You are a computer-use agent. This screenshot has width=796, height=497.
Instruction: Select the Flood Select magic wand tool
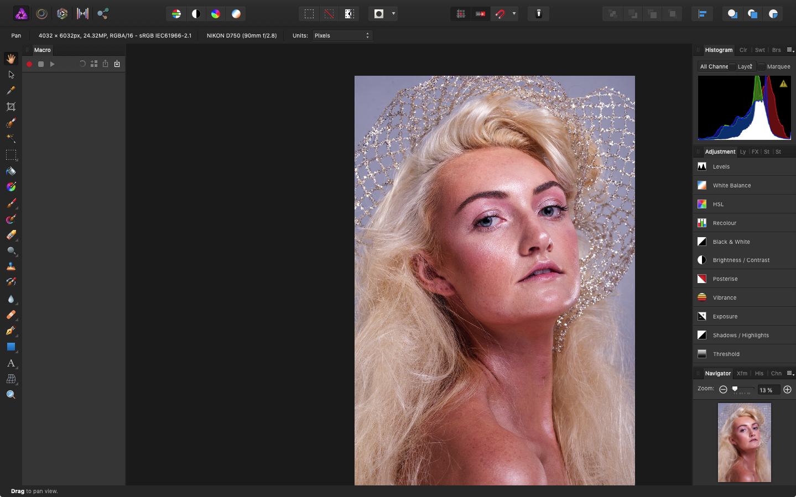click(11, 138)
